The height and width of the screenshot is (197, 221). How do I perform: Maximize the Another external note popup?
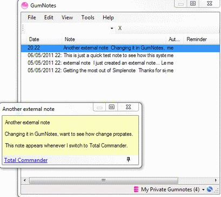pyautogui.click(x=112, y=107)
